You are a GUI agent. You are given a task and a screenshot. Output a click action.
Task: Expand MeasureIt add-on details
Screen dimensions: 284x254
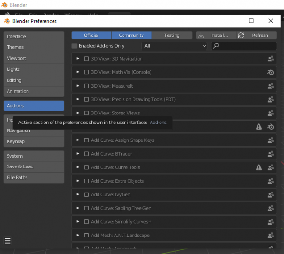point(78,86)
